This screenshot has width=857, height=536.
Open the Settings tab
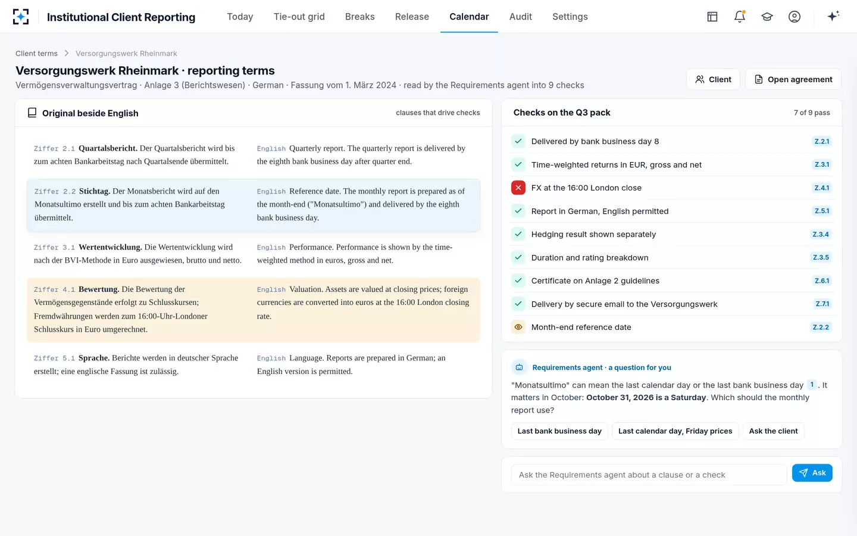tap(570, 17)
